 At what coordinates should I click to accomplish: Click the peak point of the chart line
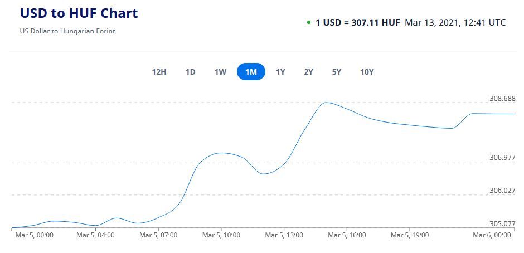coord(326,103)
